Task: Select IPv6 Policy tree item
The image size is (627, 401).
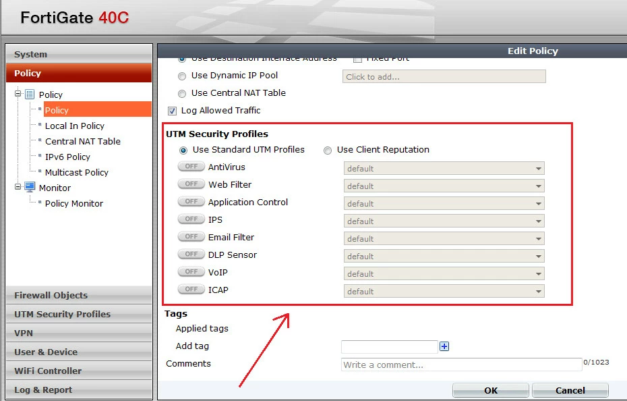Action: pos(67,157)
